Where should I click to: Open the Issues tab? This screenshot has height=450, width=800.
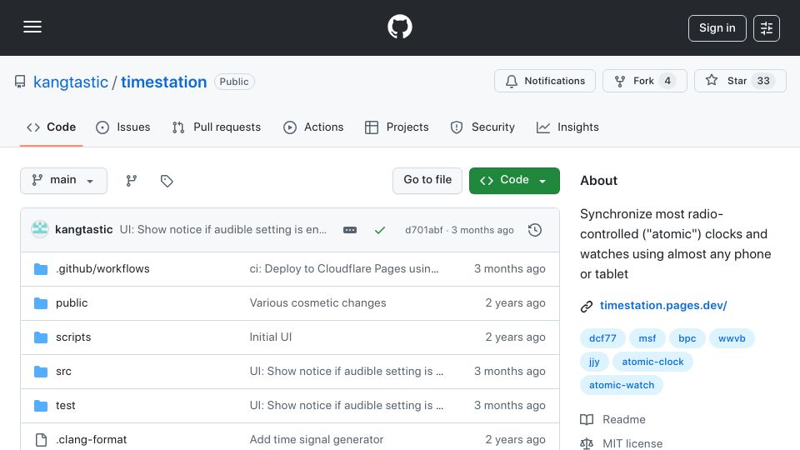(x=123, y=127)
